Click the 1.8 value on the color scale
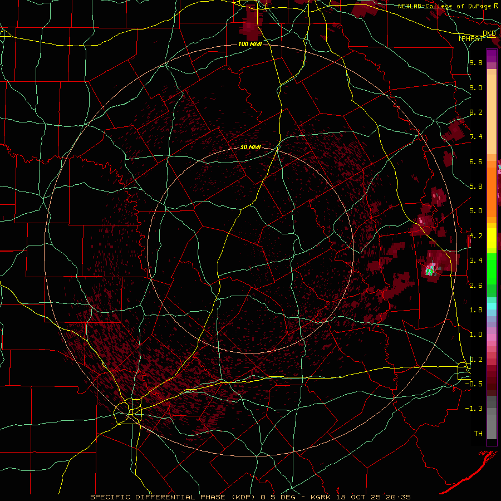Viewport: 501px width, 501px height. point(476,310)
